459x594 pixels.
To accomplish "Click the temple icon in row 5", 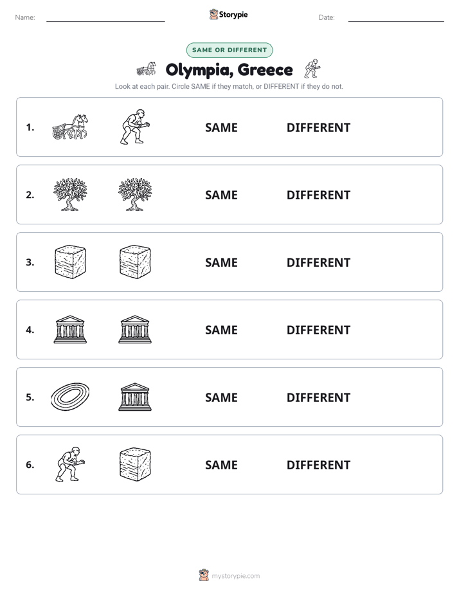I will [x=135, y=397].
